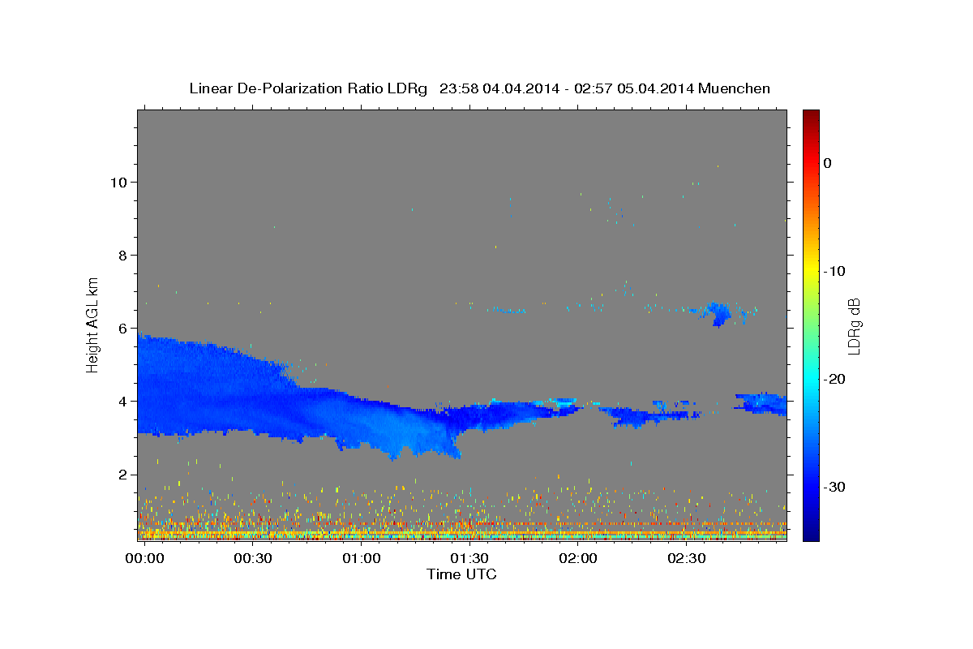Click the height tick label '10'
This screenshot has width=973, height=649.
118,182
